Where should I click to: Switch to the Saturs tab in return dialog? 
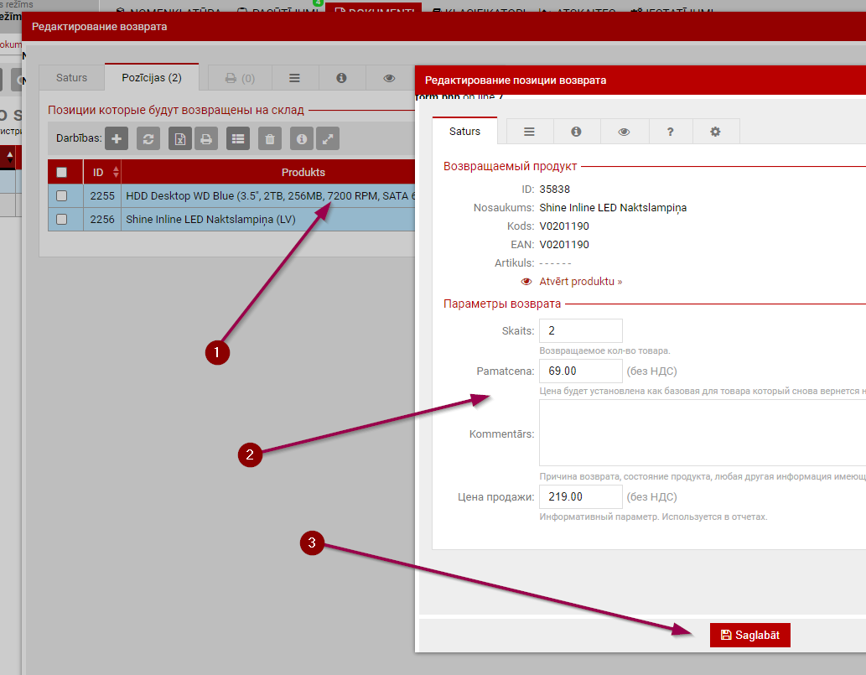tap(71, 77)
